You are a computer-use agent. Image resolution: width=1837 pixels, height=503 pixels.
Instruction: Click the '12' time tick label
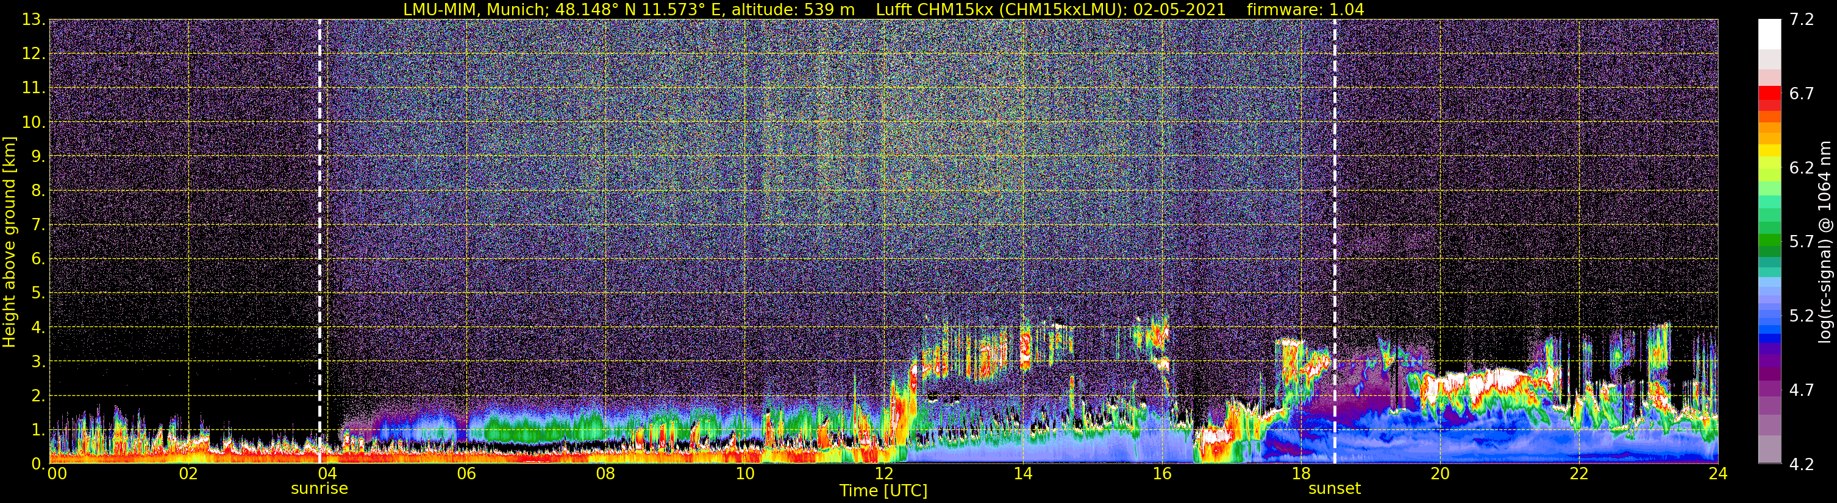(883, 474)
